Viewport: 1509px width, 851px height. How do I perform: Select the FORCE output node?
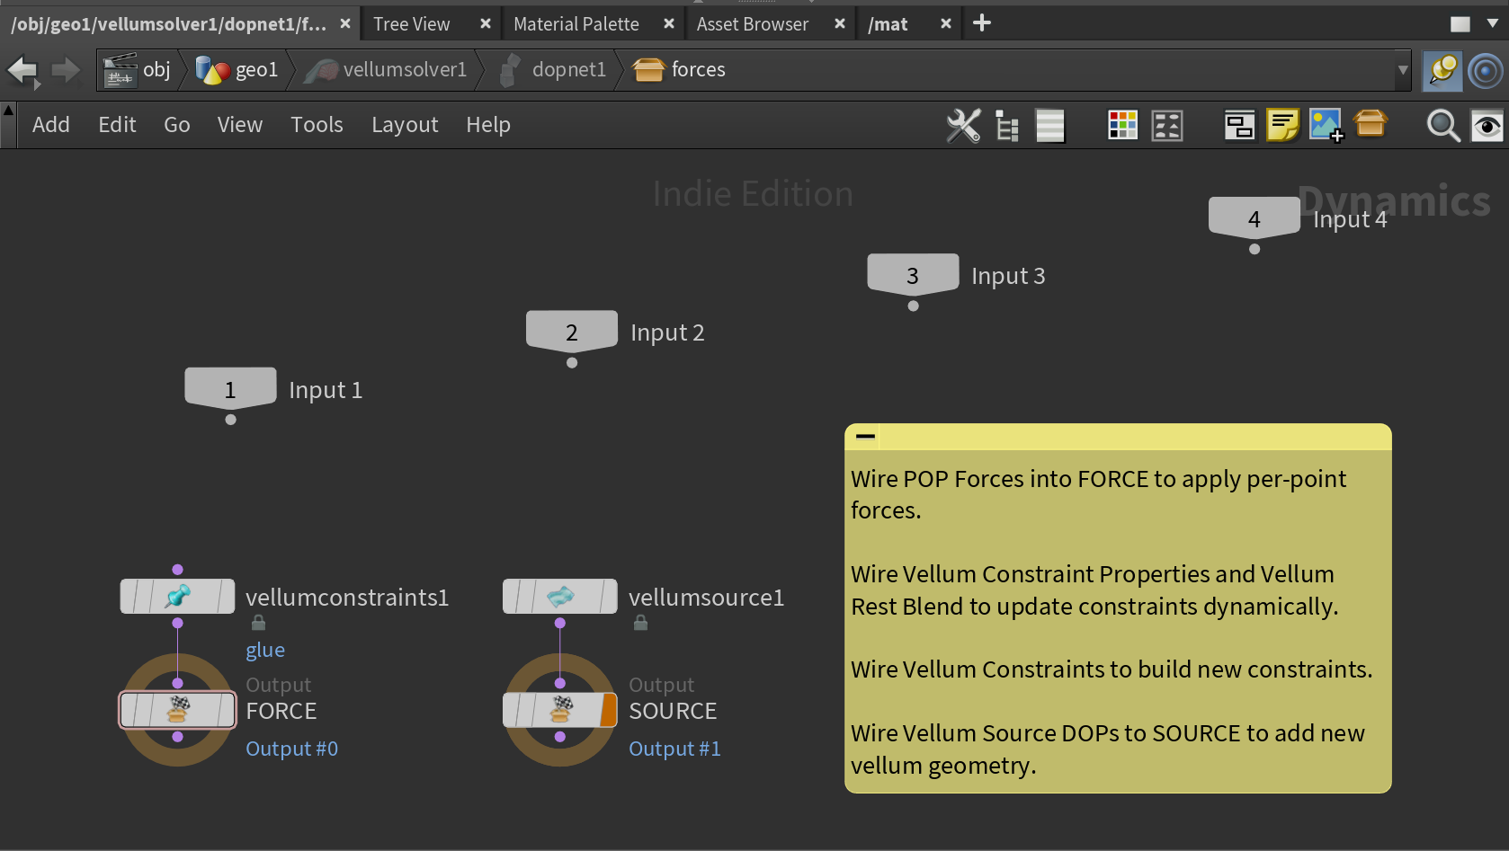point(178,710)
